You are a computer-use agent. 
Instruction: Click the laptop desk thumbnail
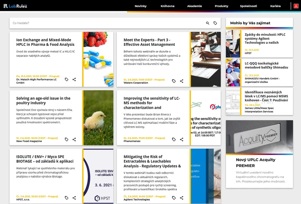click(x=206, y=59)
